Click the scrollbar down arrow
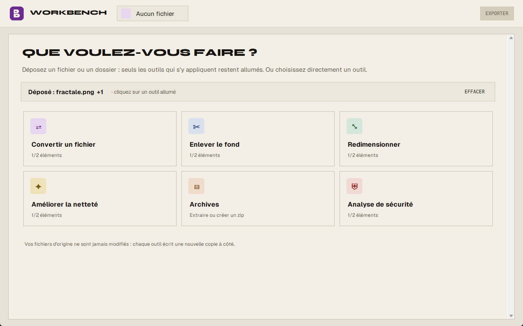Viewport: 523px width, 326px height. tap(511, 316)
